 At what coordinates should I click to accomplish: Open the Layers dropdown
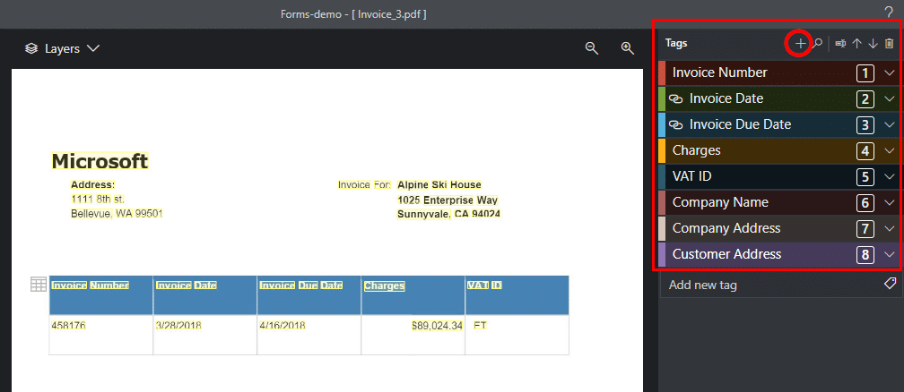[62, 49]
